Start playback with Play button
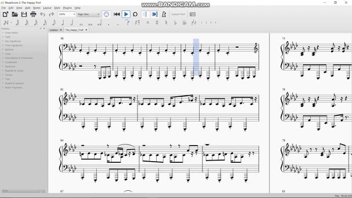Image resolution: width=352 pixels, height=198 pixels. coord(126,14)
